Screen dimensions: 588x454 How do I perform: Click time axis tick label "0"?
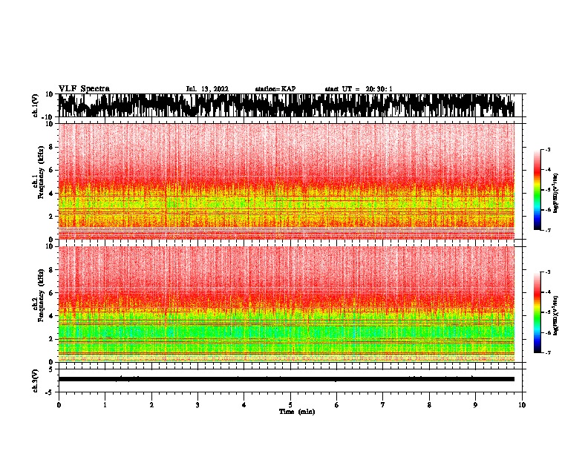(x=59, y=405)
